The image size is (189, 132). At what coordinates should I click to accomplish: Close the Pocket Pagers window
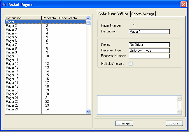click(x=183, y=4)
